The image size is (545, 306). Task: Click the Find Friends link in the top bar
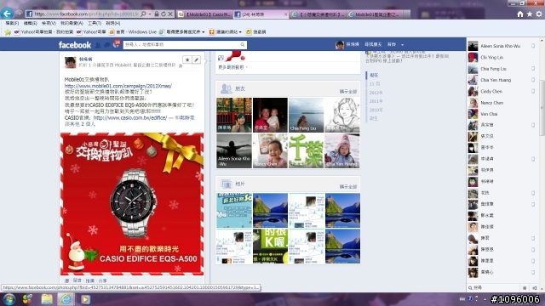pyautogui.click(x=373, y=44)
